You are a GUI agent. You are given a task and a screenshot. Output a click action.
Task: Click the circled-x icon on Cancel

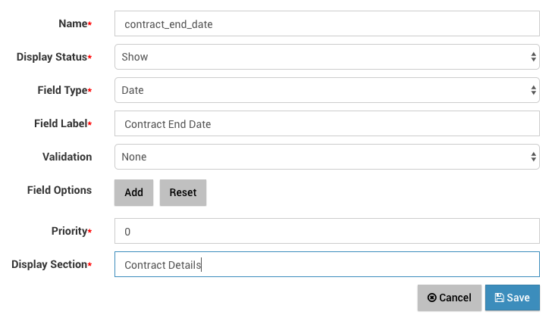pos(431,298)
